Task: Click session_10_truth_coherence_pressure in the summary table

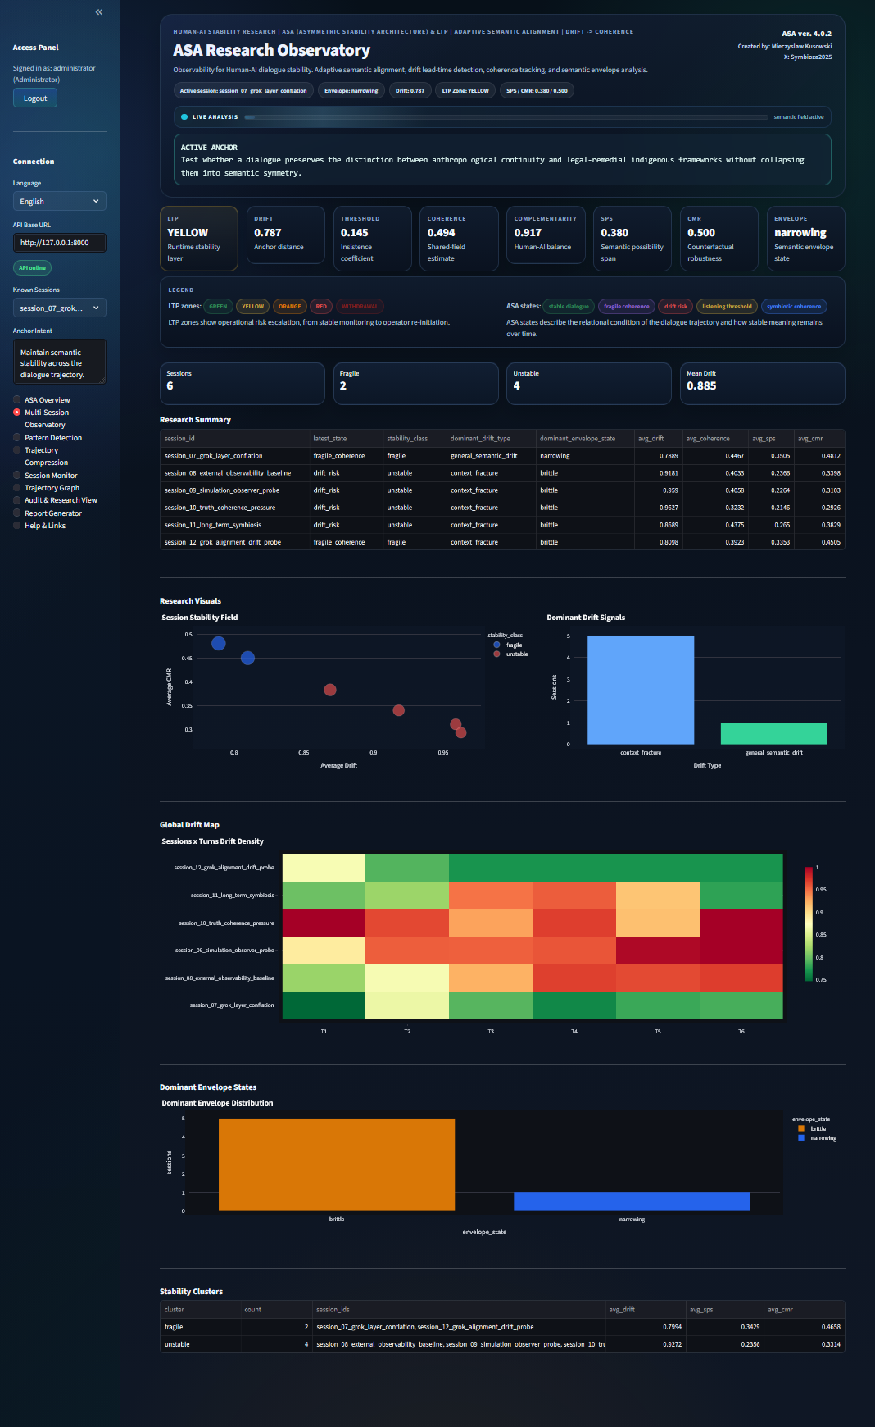Action: [x=234, y=508]
